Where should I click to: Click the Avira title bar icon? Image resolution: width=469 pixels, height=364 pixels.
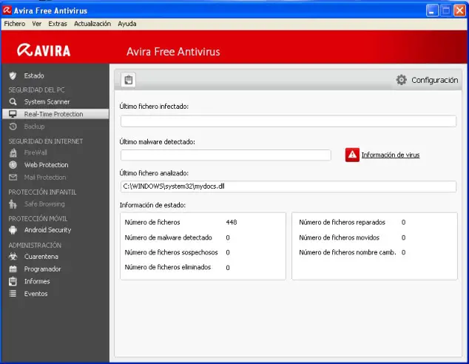click(x=7, y=10)
